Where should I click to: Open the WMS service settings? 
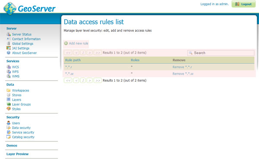click(x=16, y=76)
